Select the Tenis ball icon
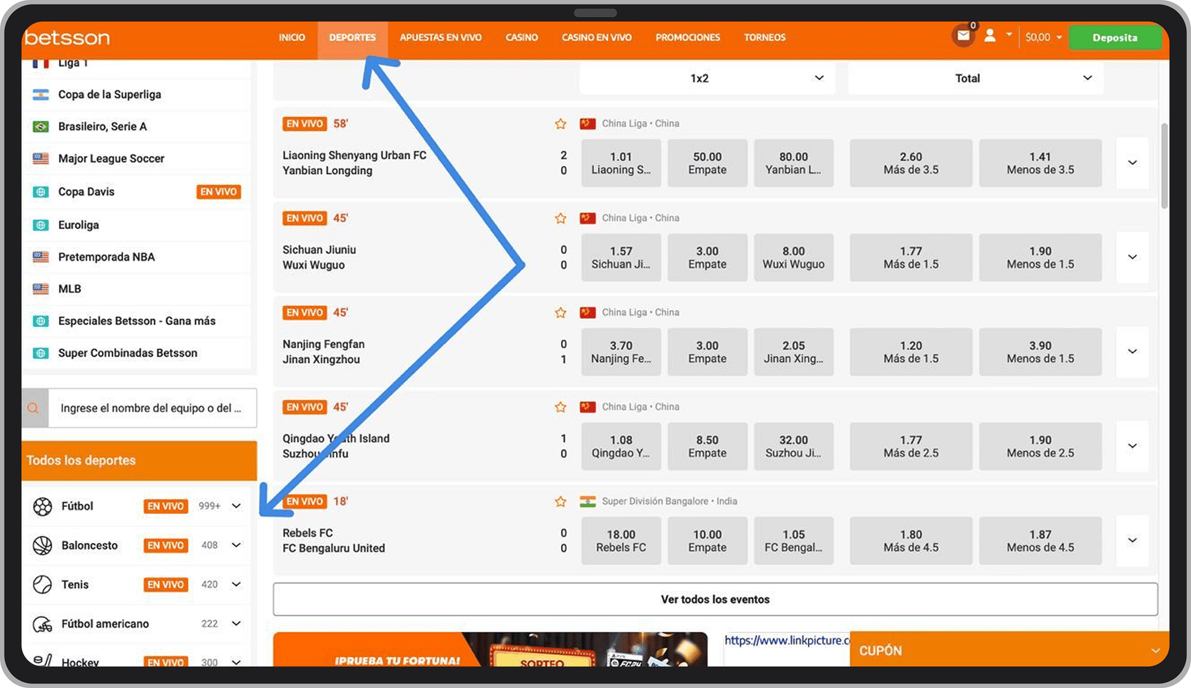The width and height of the screenshot is (1191, 688). coord(42,585)
